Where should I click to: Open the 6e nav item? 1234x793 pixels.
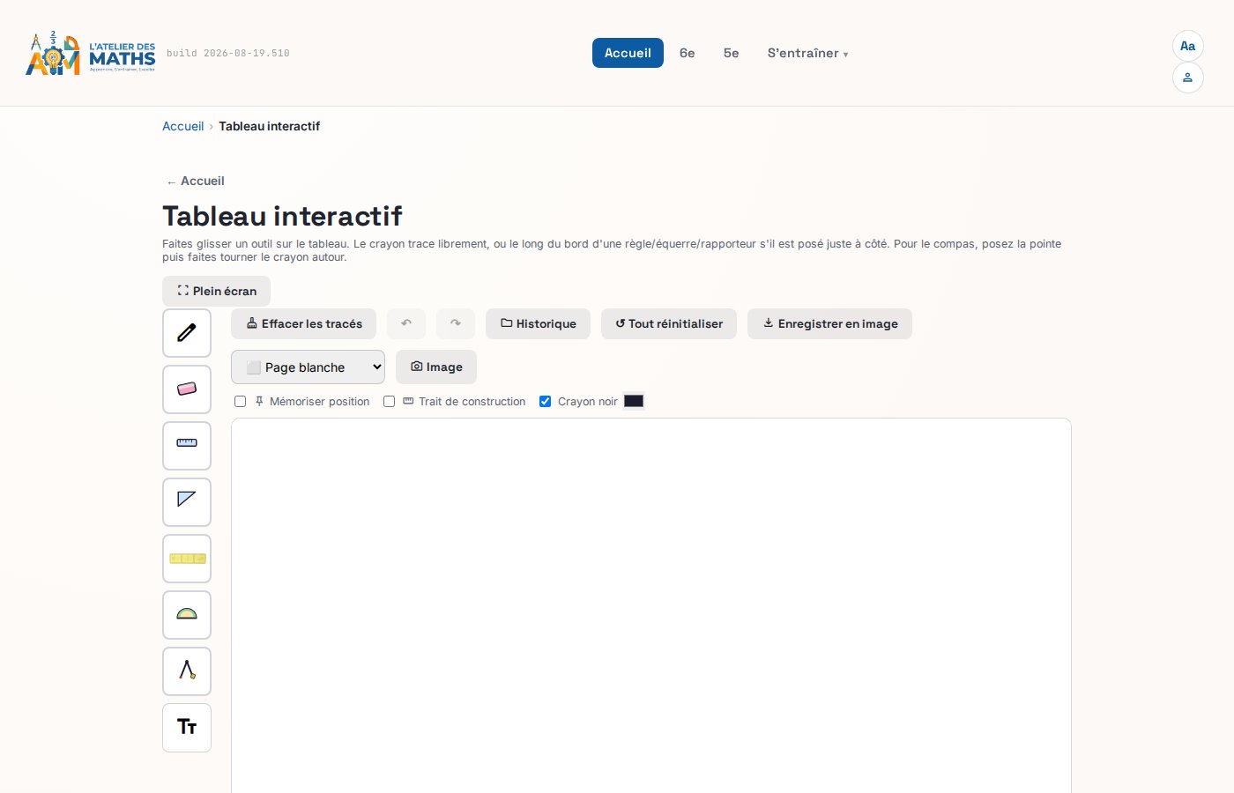coord(688,53)
